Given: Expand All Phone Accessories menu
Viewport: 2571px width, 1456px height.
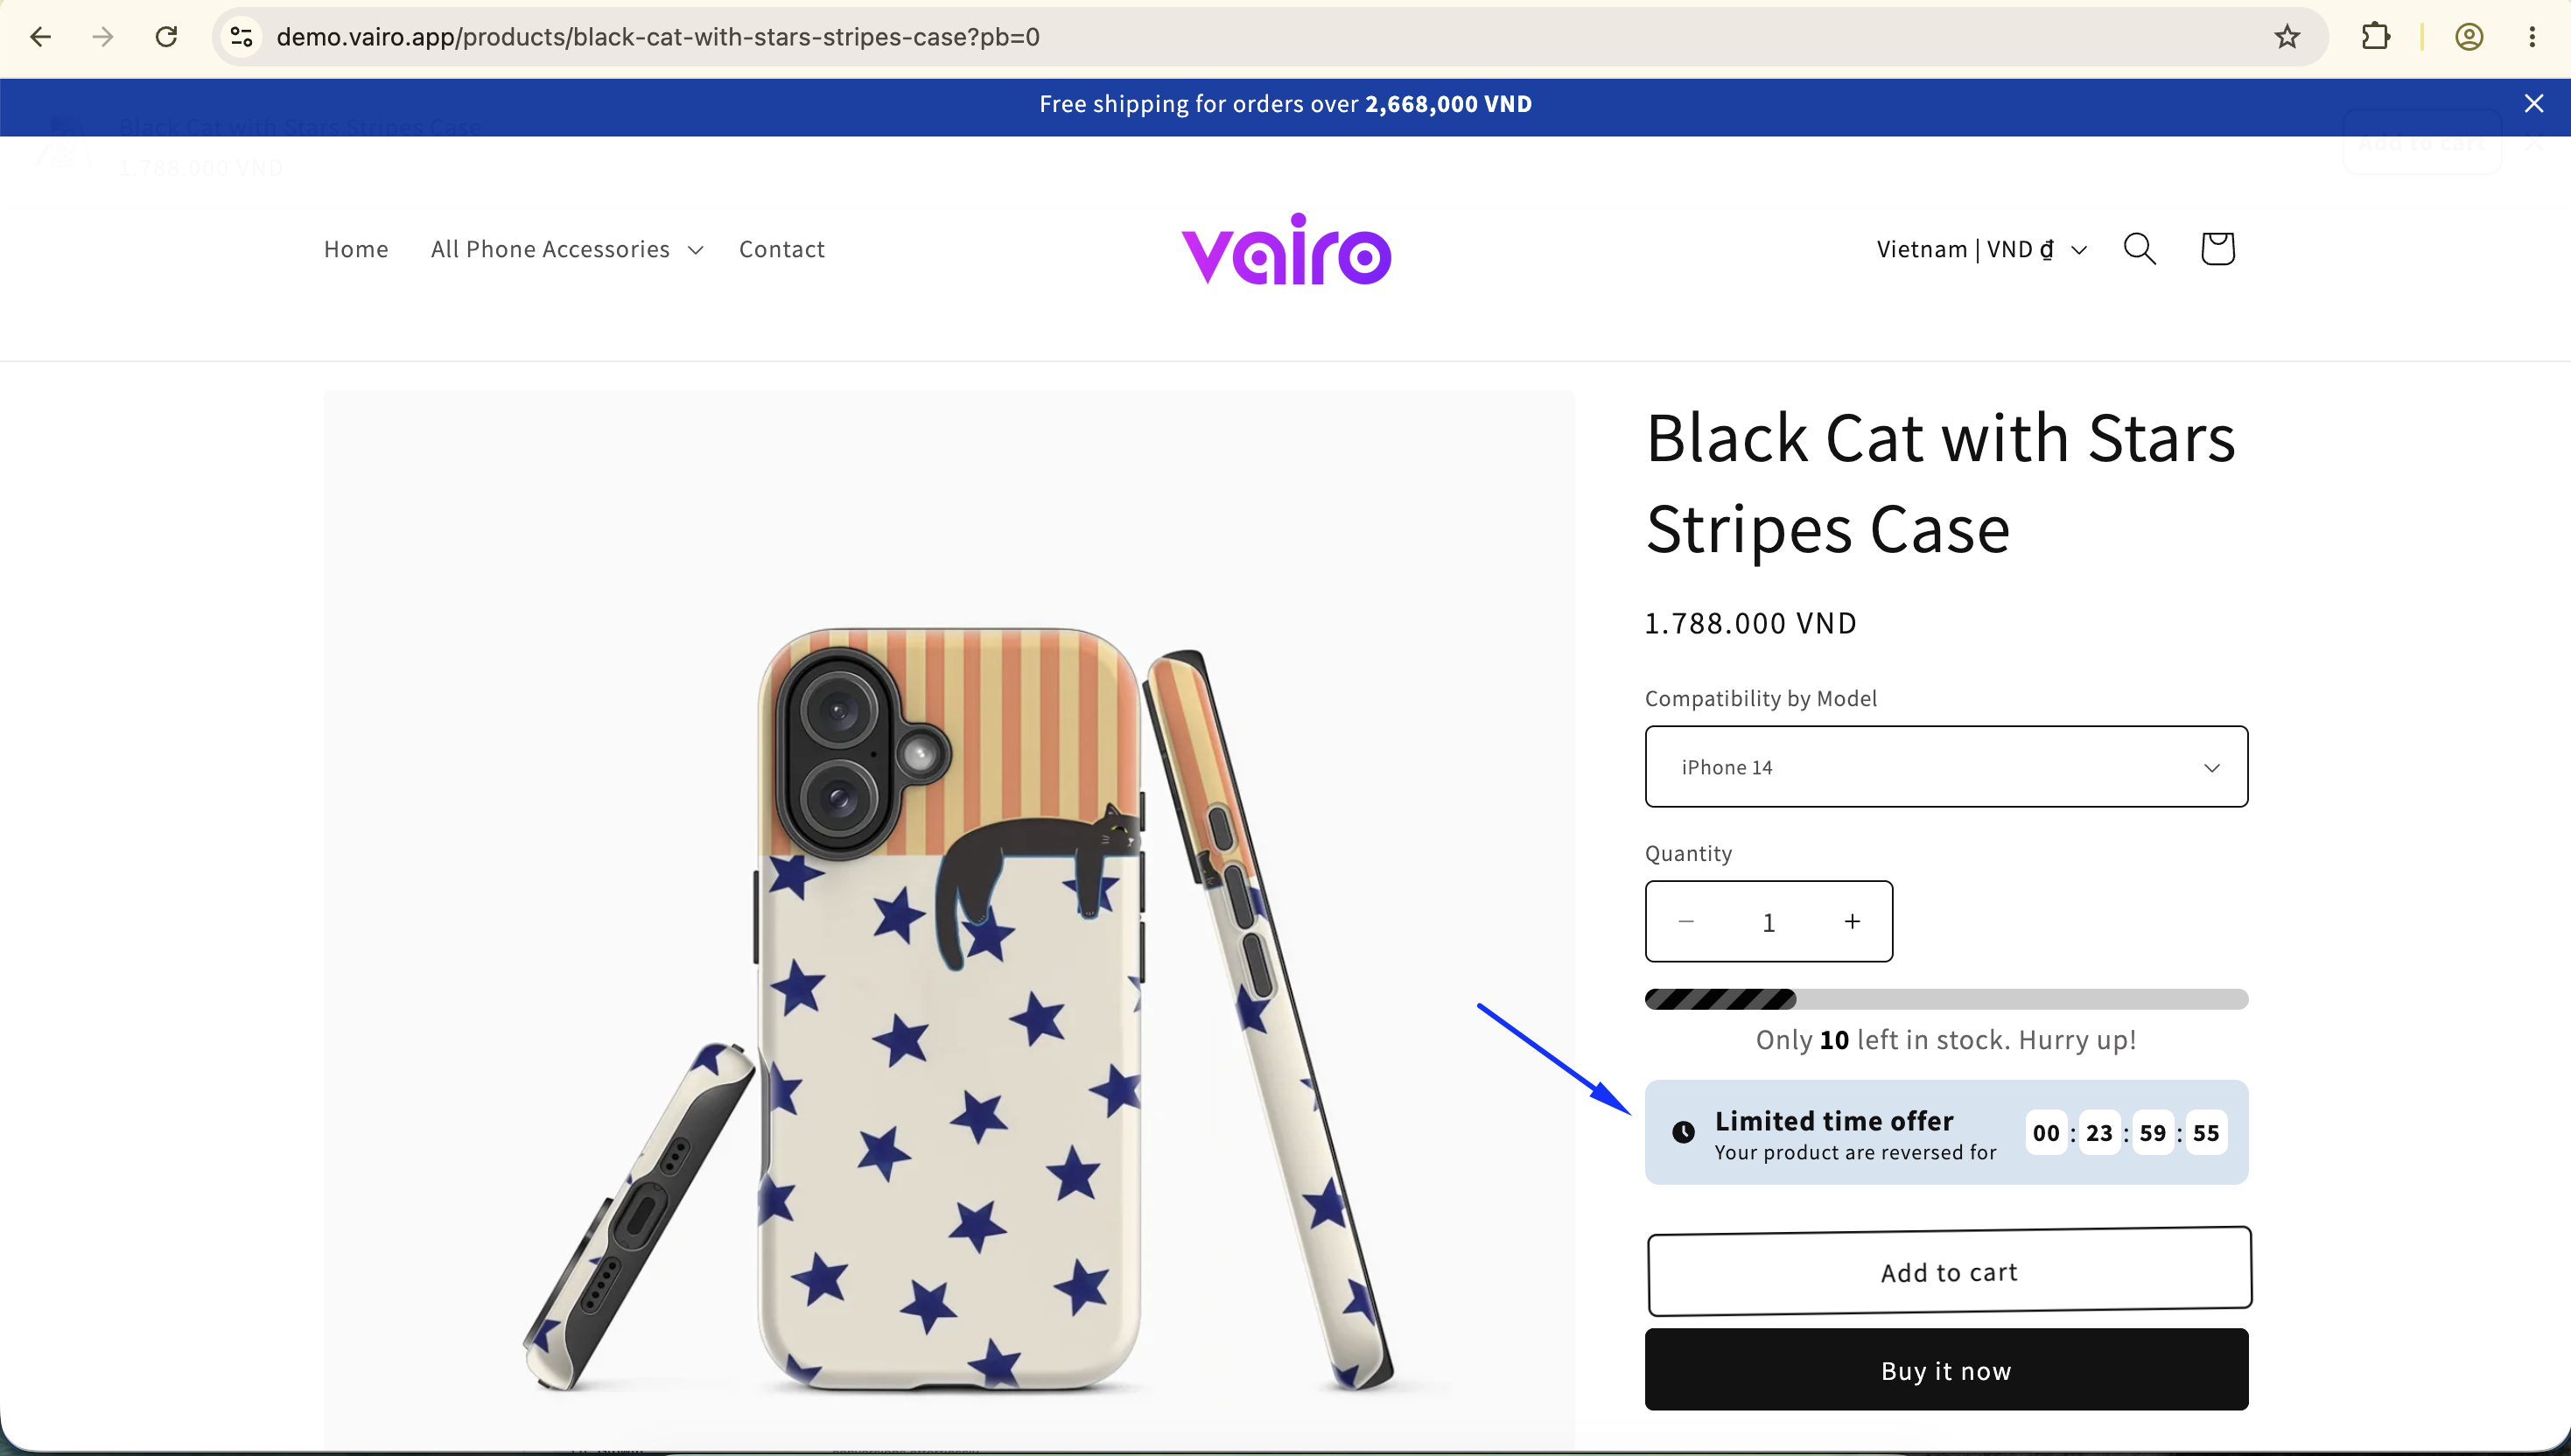Looking at the screenshot, I should pos(566,249).
